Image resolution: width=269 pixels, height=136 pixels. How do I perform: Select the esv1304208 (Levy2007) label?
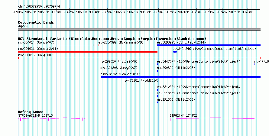[x=118, y=68]
